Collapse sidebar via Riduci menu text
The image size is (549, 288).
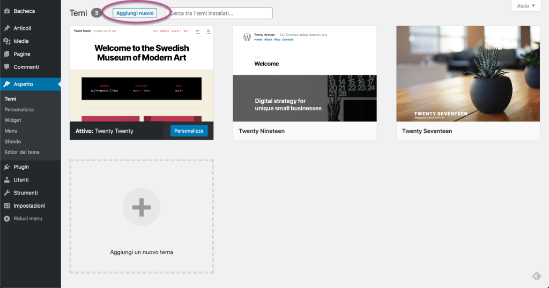[x=28, y=218]
